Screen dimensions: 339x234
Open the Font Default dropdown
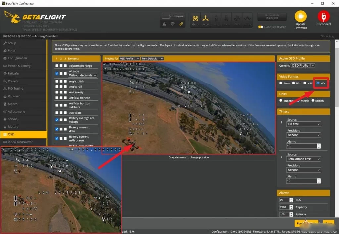152,59
